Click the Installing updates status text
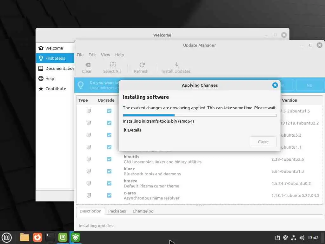Screen dimensions: 325x244 click(x=96, y=226)
